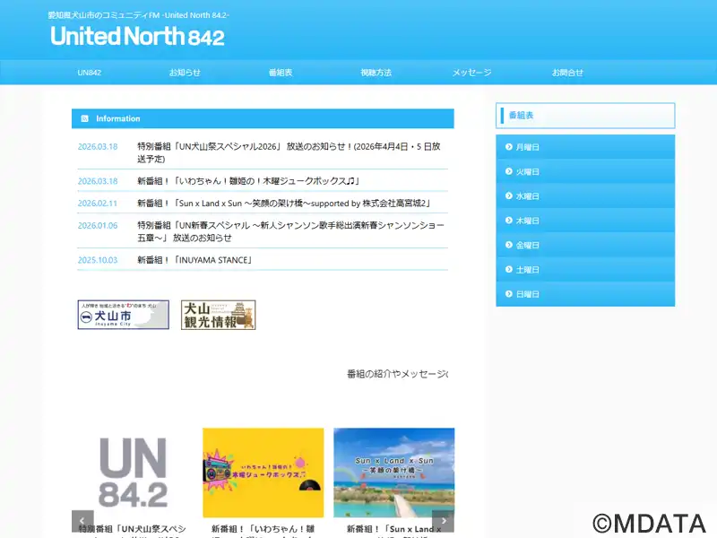This screenshot has width=717, height=538.
Task: Go to the 視聴方法 page
Action: pos(376,73)
